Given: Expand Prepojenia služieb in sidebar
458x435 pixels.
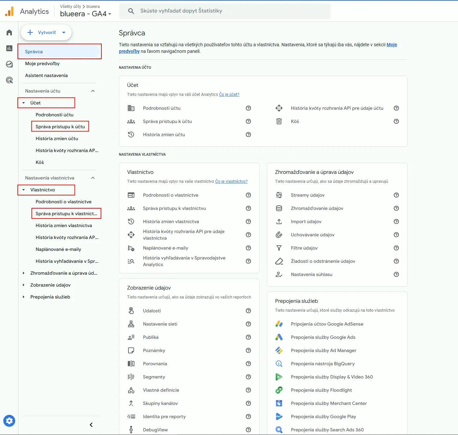Looking at the screenshot, I should [x=23, y=297].
